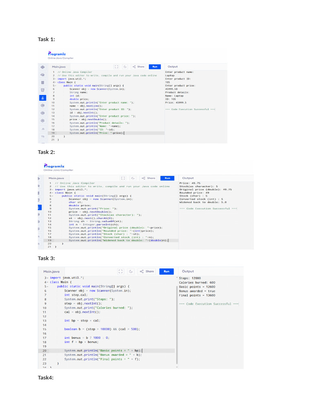Screen dimensions: 313x417
Task: Select the SQL database icon in Task 1 sidebar
Action: [x=42, y=82]
